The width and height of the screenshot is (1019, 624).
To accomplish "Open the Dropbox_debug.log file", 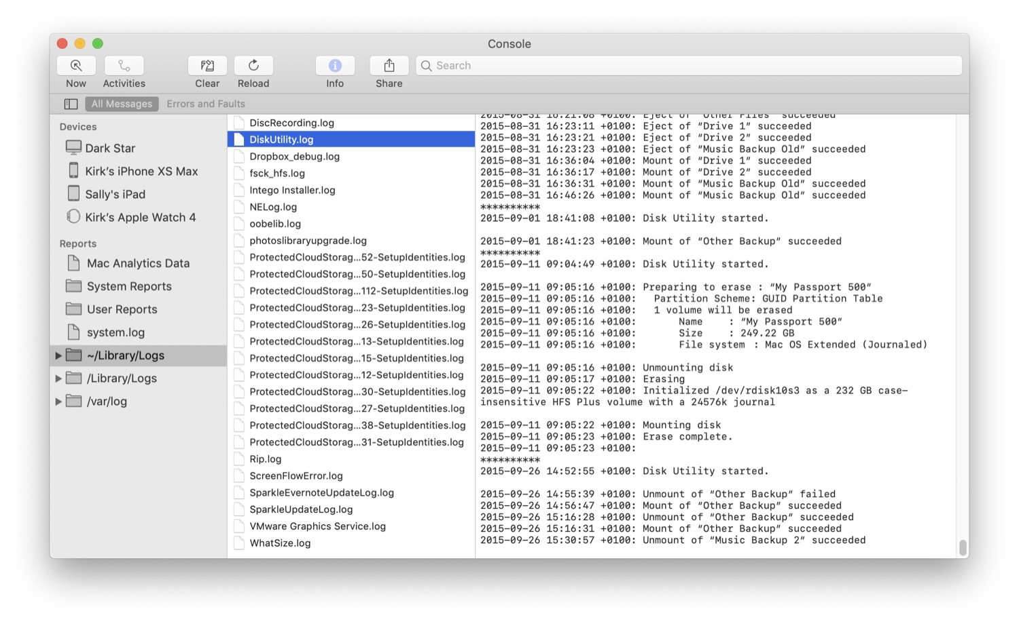I will tap(294, 156).
